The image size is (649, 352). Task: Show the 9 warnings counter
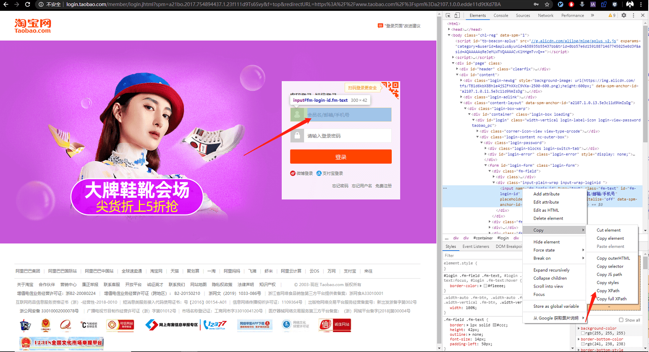(x=612, y=16)
